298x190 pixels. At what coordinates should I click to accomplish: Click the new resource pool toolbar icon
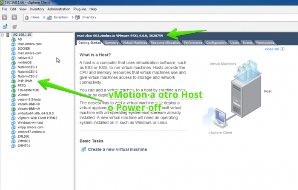[x=14, y=27]
